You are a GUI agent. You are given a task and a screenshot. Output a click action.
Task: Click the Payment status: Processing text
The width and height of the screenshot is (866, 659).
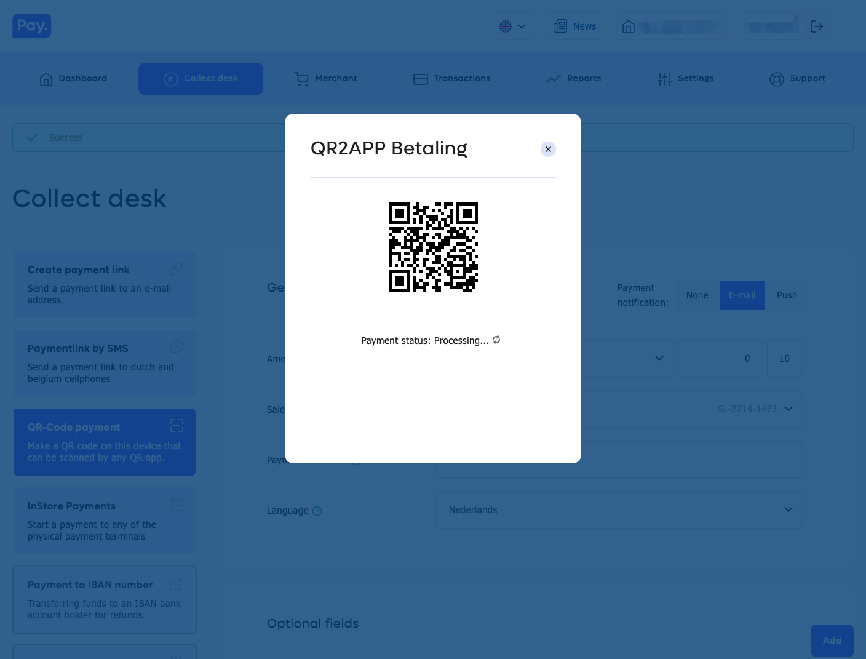[425, 341]
